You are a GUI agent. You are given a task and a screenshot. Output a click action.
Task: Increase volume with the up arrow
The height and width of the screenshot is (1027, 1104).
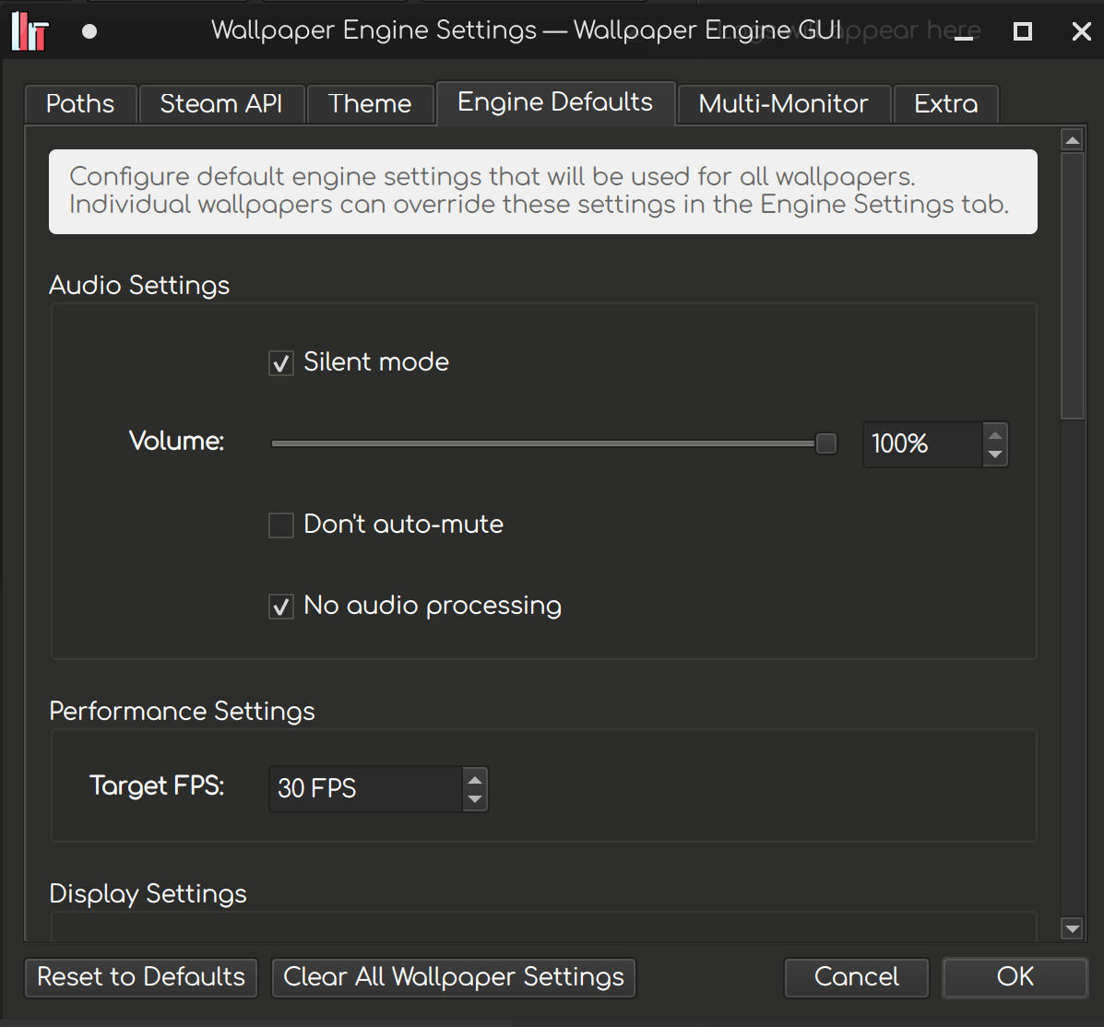pyautogui.click(x=995, y=434)
